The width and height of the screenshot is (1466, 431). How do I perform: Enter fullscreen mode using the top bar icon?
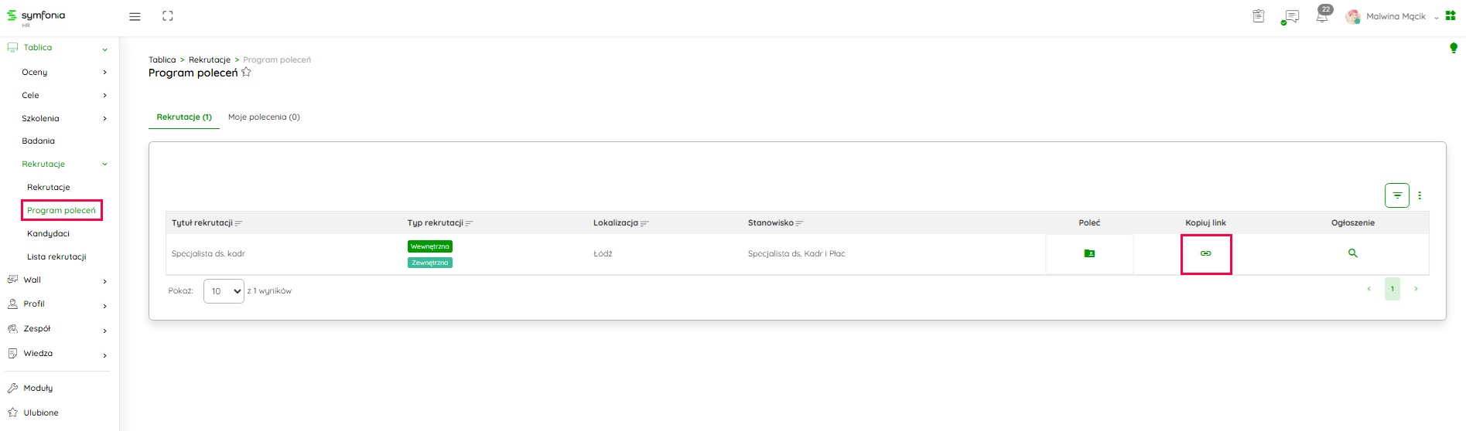point(168,16)
